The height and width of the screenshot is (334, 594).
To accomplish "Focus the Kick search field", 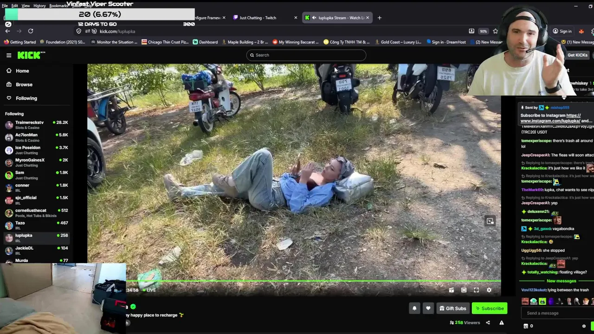I will click(x=306, y=55).
